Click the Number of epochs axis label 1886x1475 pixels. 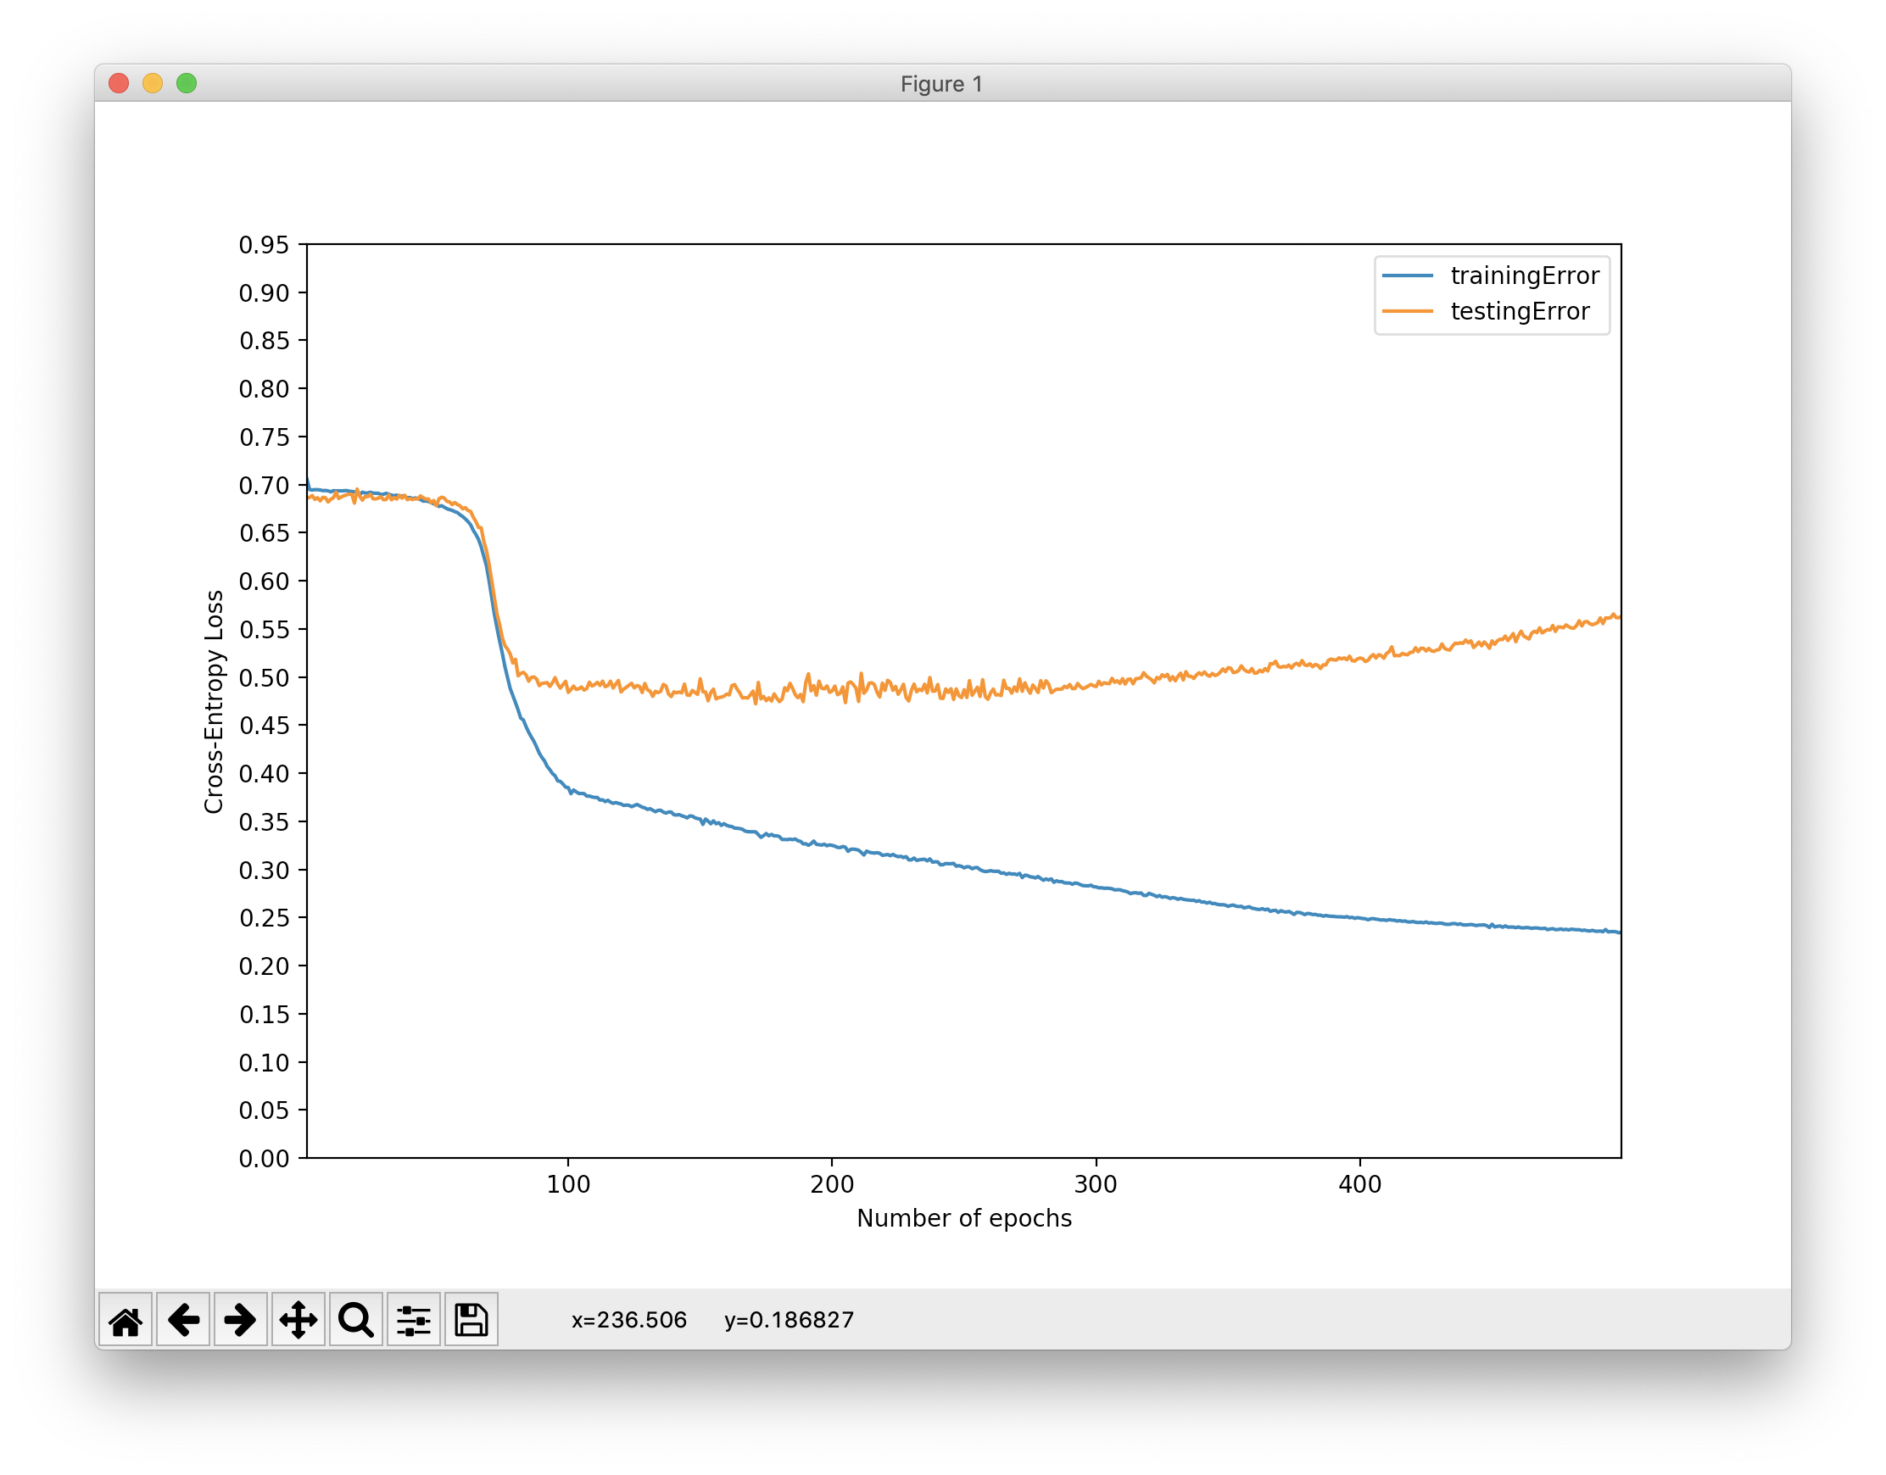pyautogui.click(x=963, y=1217)
